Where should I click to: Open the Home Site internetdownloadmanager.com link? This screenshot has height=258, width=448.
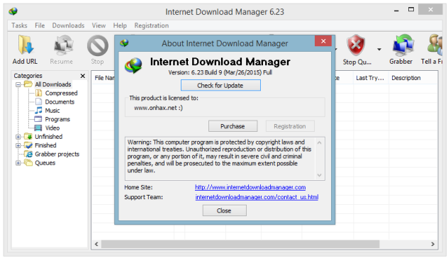pos(250,187)
